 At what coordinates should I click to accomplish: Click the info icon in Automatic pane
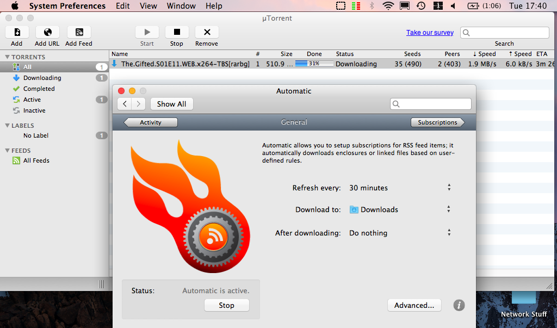point(459,305)
